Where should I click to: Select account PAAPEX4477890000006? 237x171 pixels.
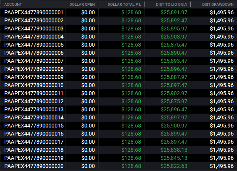34,53
